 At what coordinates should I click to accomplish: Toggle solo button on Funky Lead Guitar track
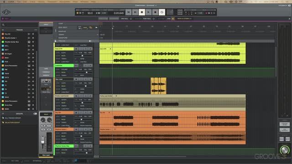pos(86,96)
